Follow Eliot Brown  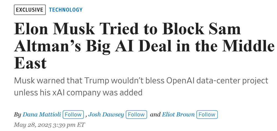207,114
